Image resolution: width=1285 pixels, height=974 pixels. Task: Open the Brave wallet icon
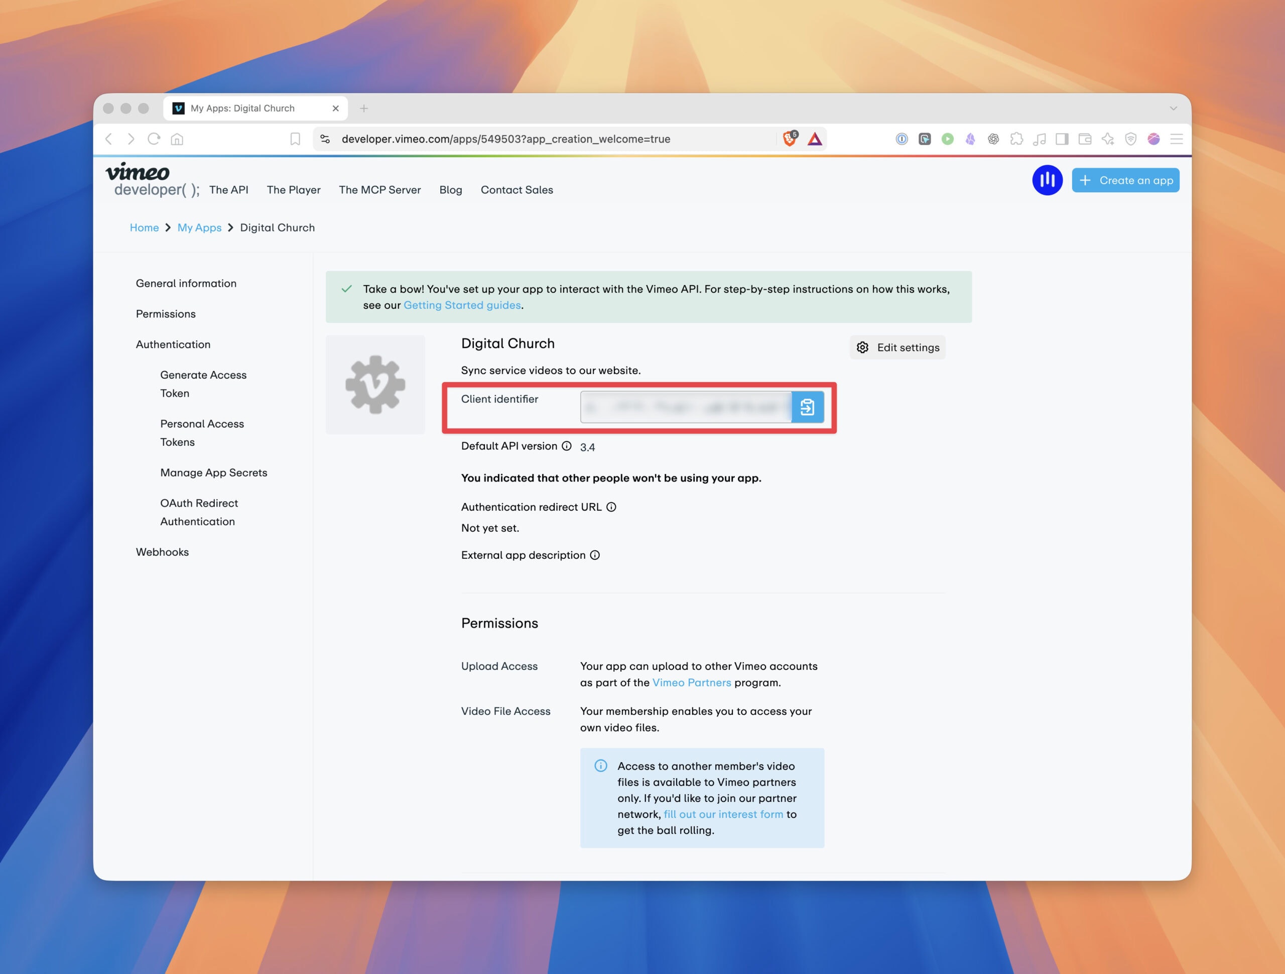pos(1085,139)
